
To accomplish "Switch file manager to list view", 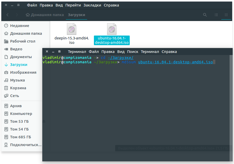I will (216, 15).
